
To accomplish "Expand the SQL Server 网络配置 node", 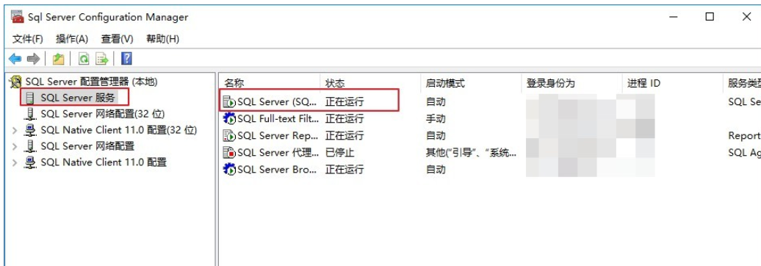I will (x=15, y=146).
